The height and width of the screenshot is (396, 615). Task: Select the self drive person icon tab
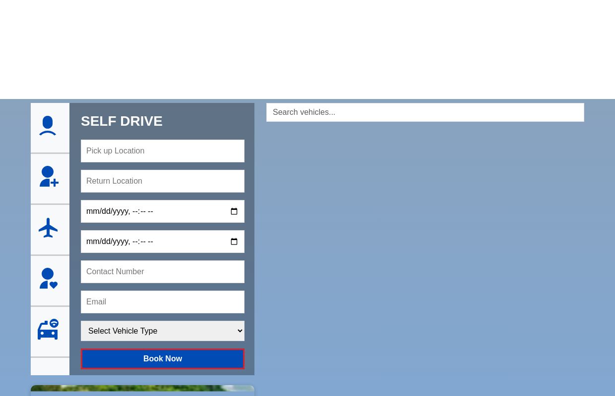[48, 126]
